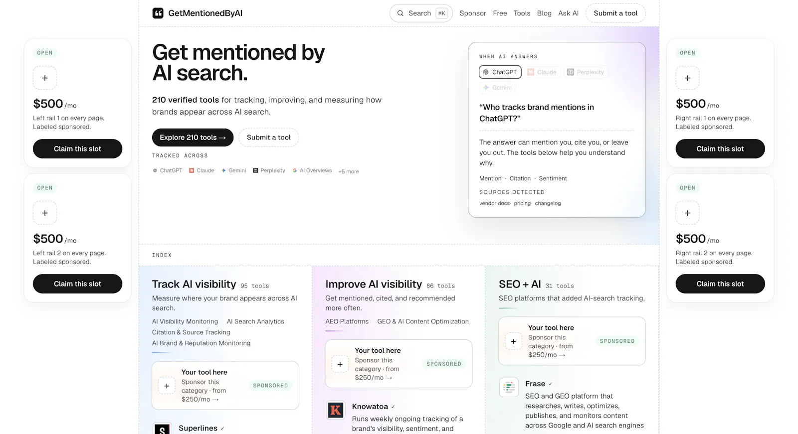Select the ChatGPT chip in When AI Answers
Viewport: 798px width, 434px height.
[x=500, y=72]
